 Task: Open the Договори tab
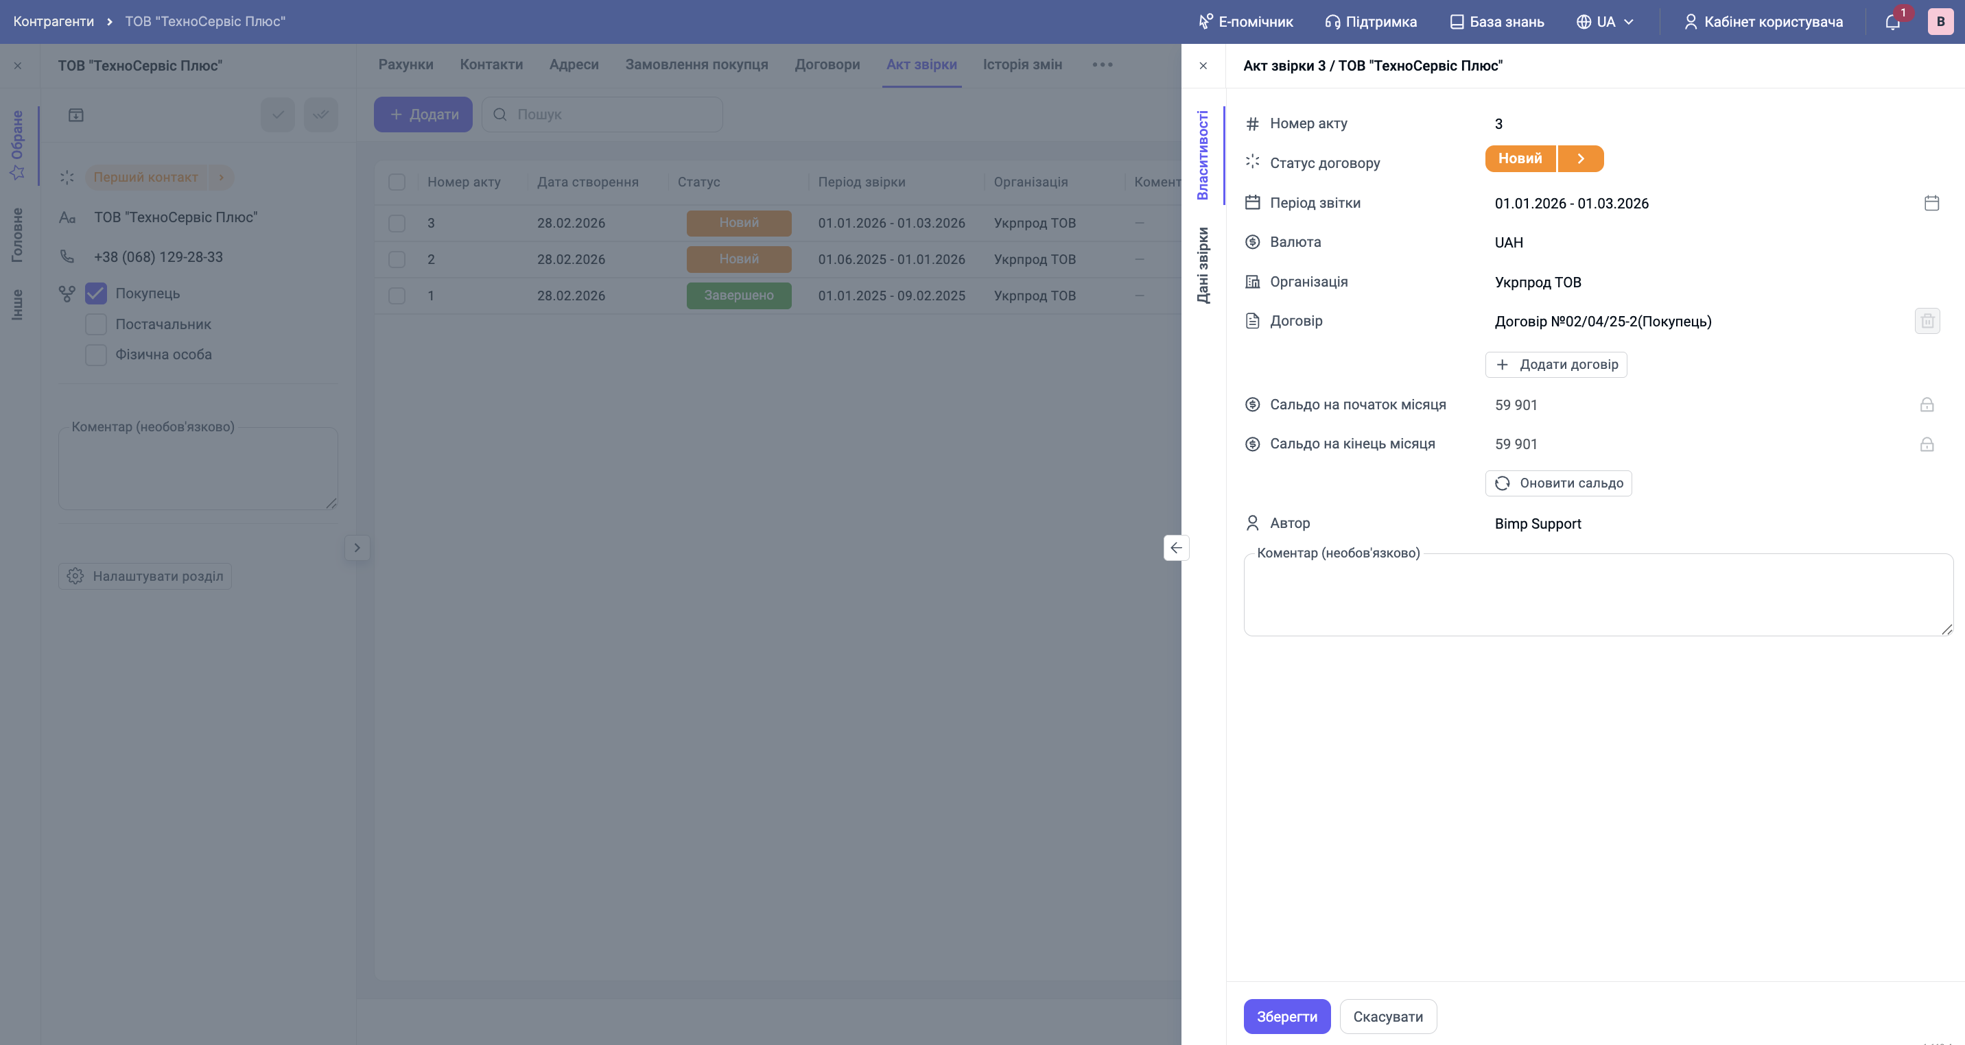827,64
